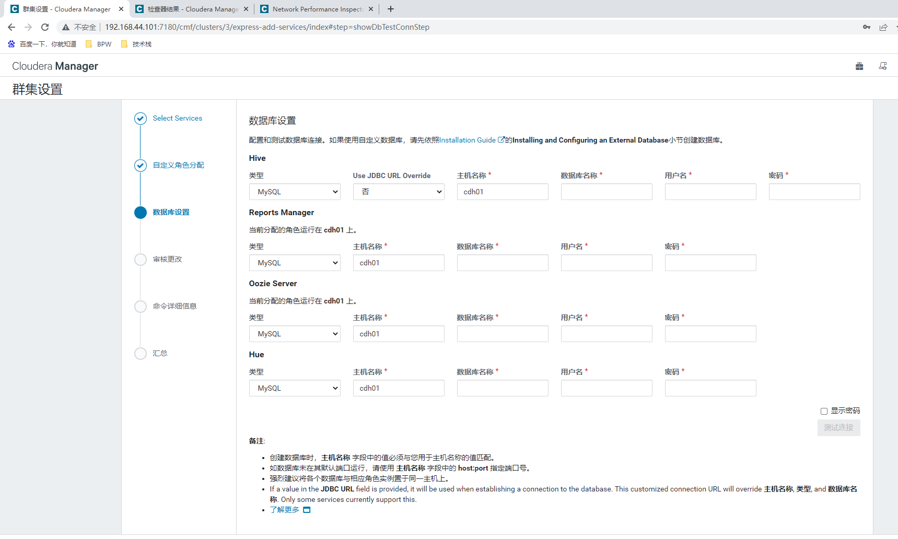The width and height of the screenshot is (898, 539).
Task: Open running commands via the scroll icon
Action: (x=883, y=66)
